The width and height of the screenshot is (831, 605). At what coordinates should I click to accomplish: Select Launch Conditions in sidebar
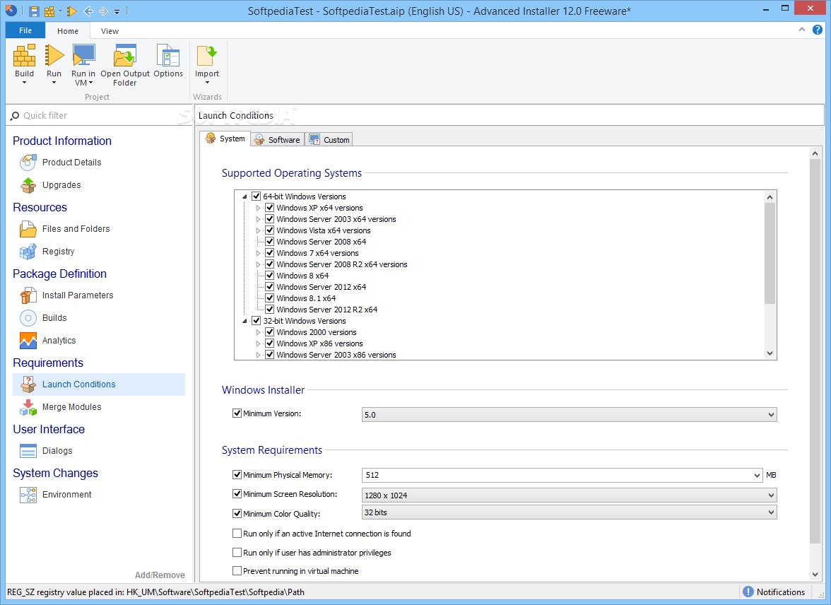coord(99,384)
